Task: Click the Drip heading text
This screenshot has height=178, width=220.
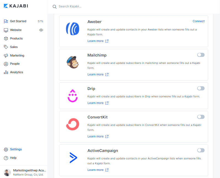Action: [91, 89]
